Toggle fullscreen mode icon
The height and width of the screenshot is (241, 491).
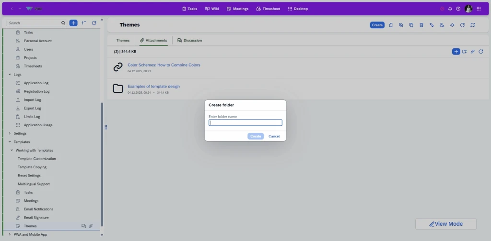click(472, 25)
